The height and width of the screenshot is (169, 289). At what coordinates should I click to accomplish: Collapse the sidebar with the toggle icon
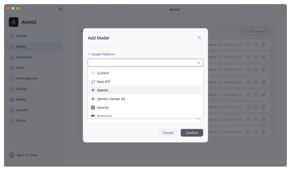61,9
